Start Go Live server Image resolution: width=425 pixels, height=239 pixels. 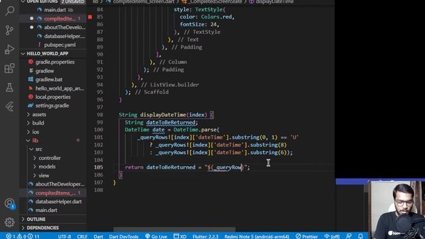156,236
